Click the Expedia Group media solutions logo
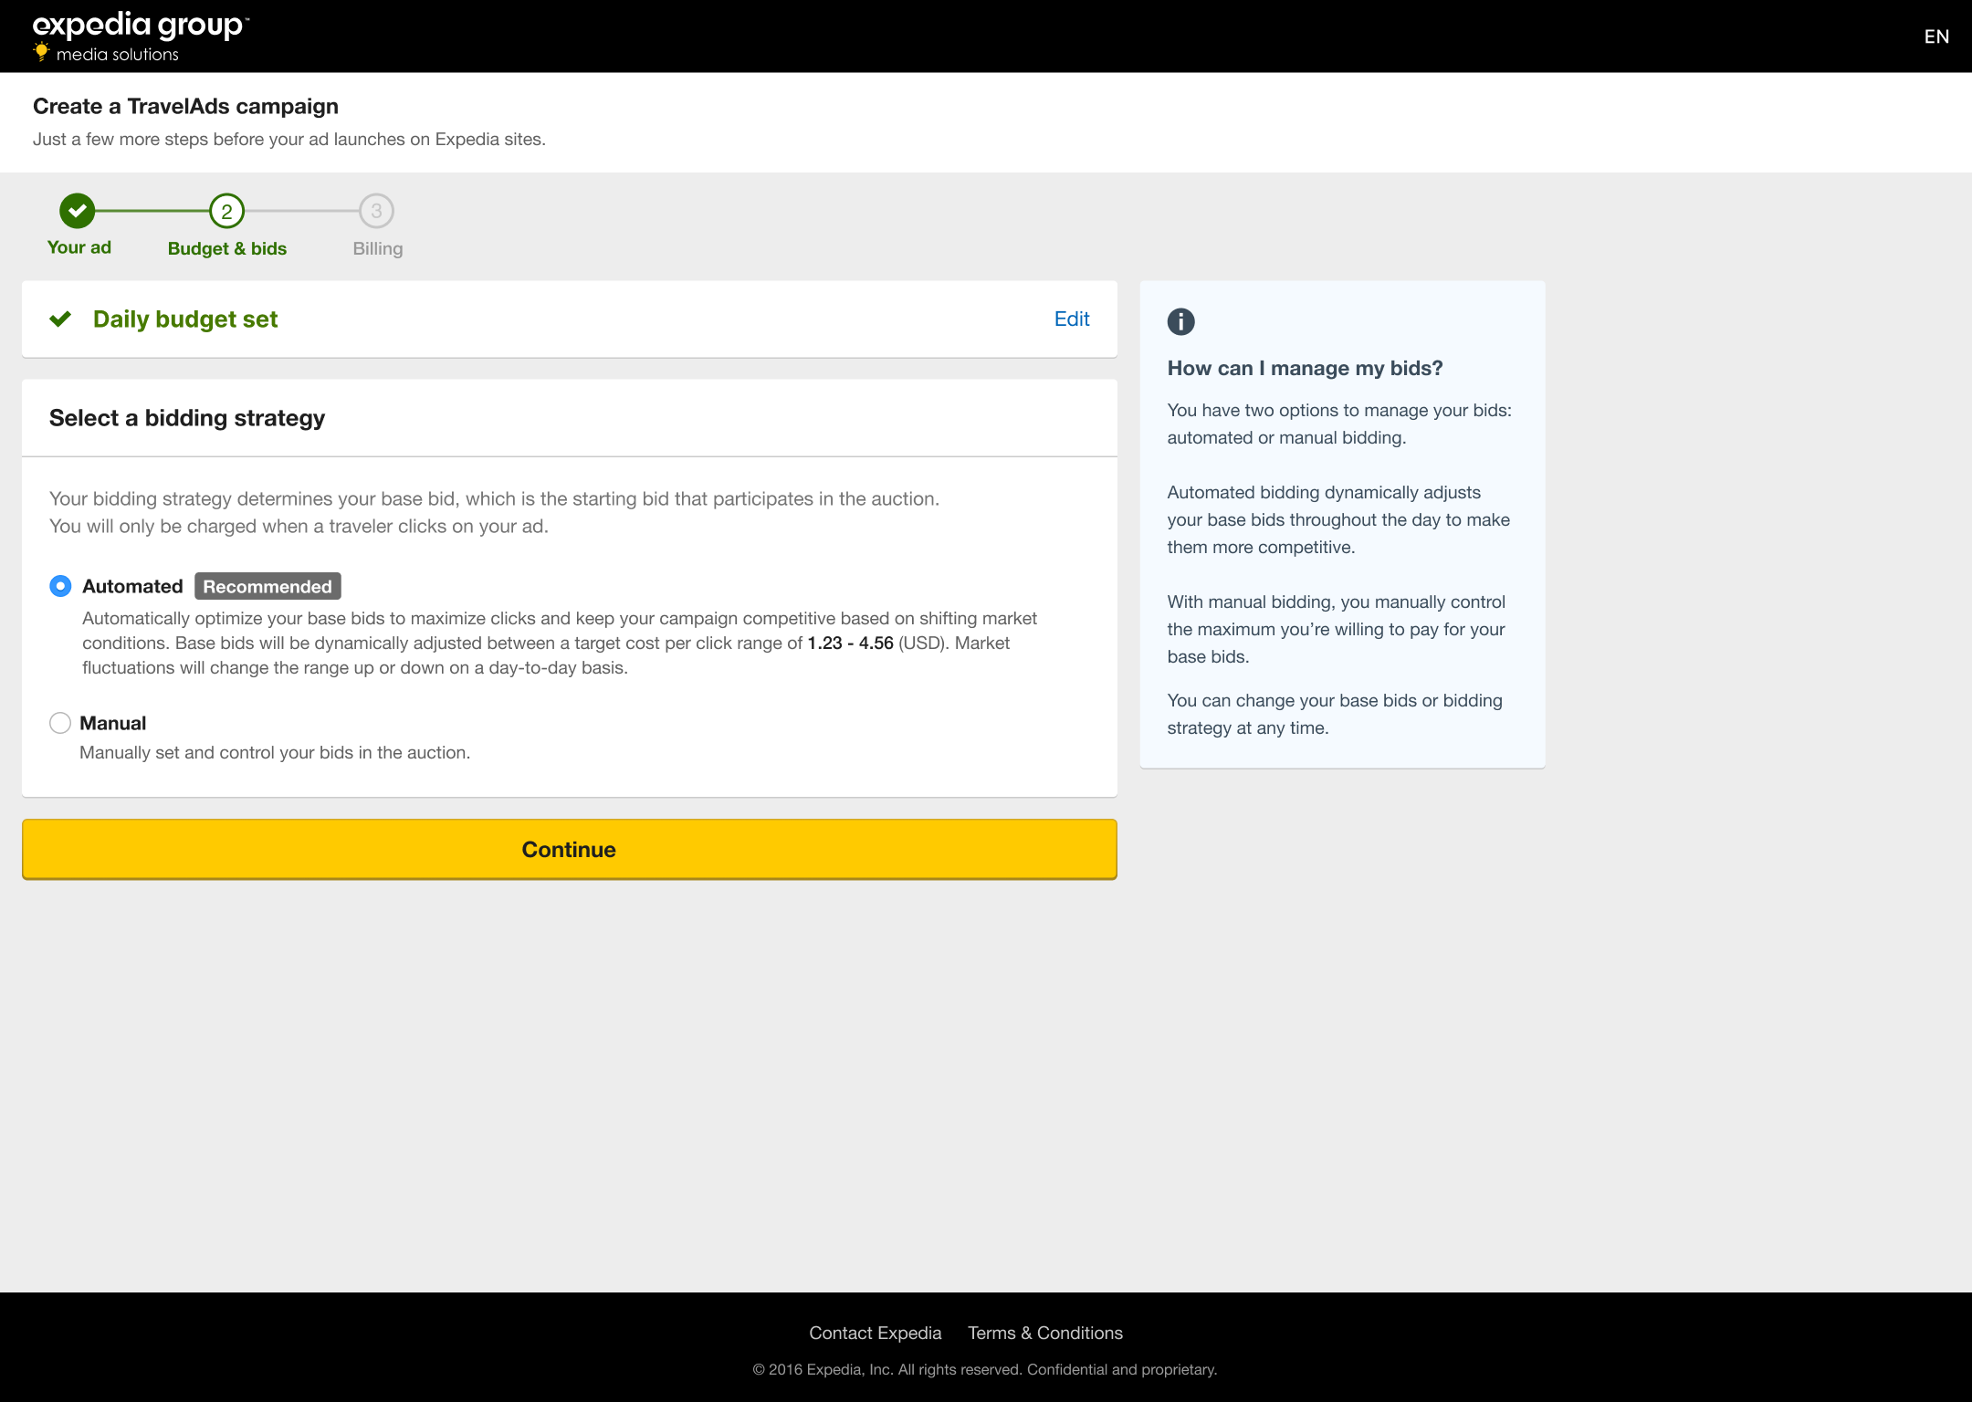 (141, 37)
